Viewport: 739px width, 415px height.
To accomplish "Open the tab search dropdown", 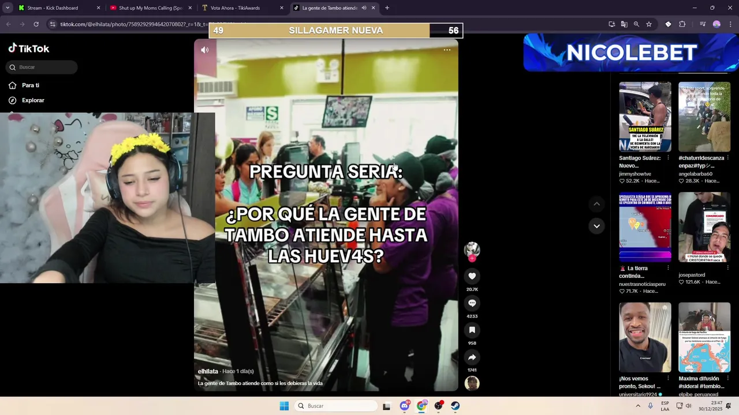I will [8, 8].
